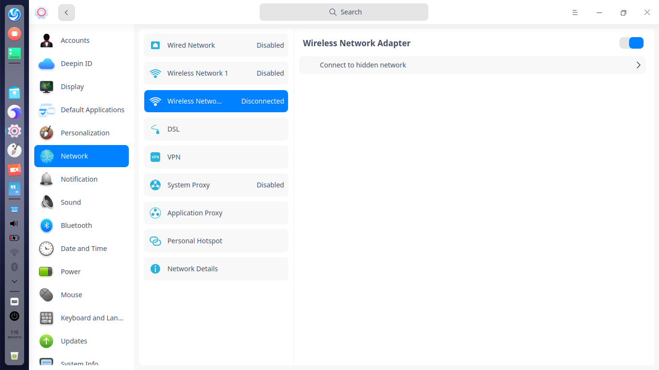Screen dimensions: 659x370
Task: Open the Sound settings module
Action: 82,202
